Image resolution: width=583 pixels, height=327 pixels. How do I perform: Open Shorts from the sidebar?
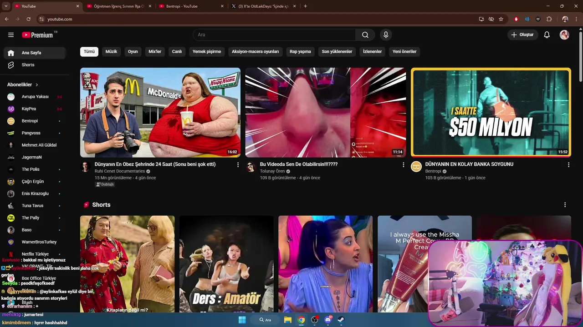point(35,65)
